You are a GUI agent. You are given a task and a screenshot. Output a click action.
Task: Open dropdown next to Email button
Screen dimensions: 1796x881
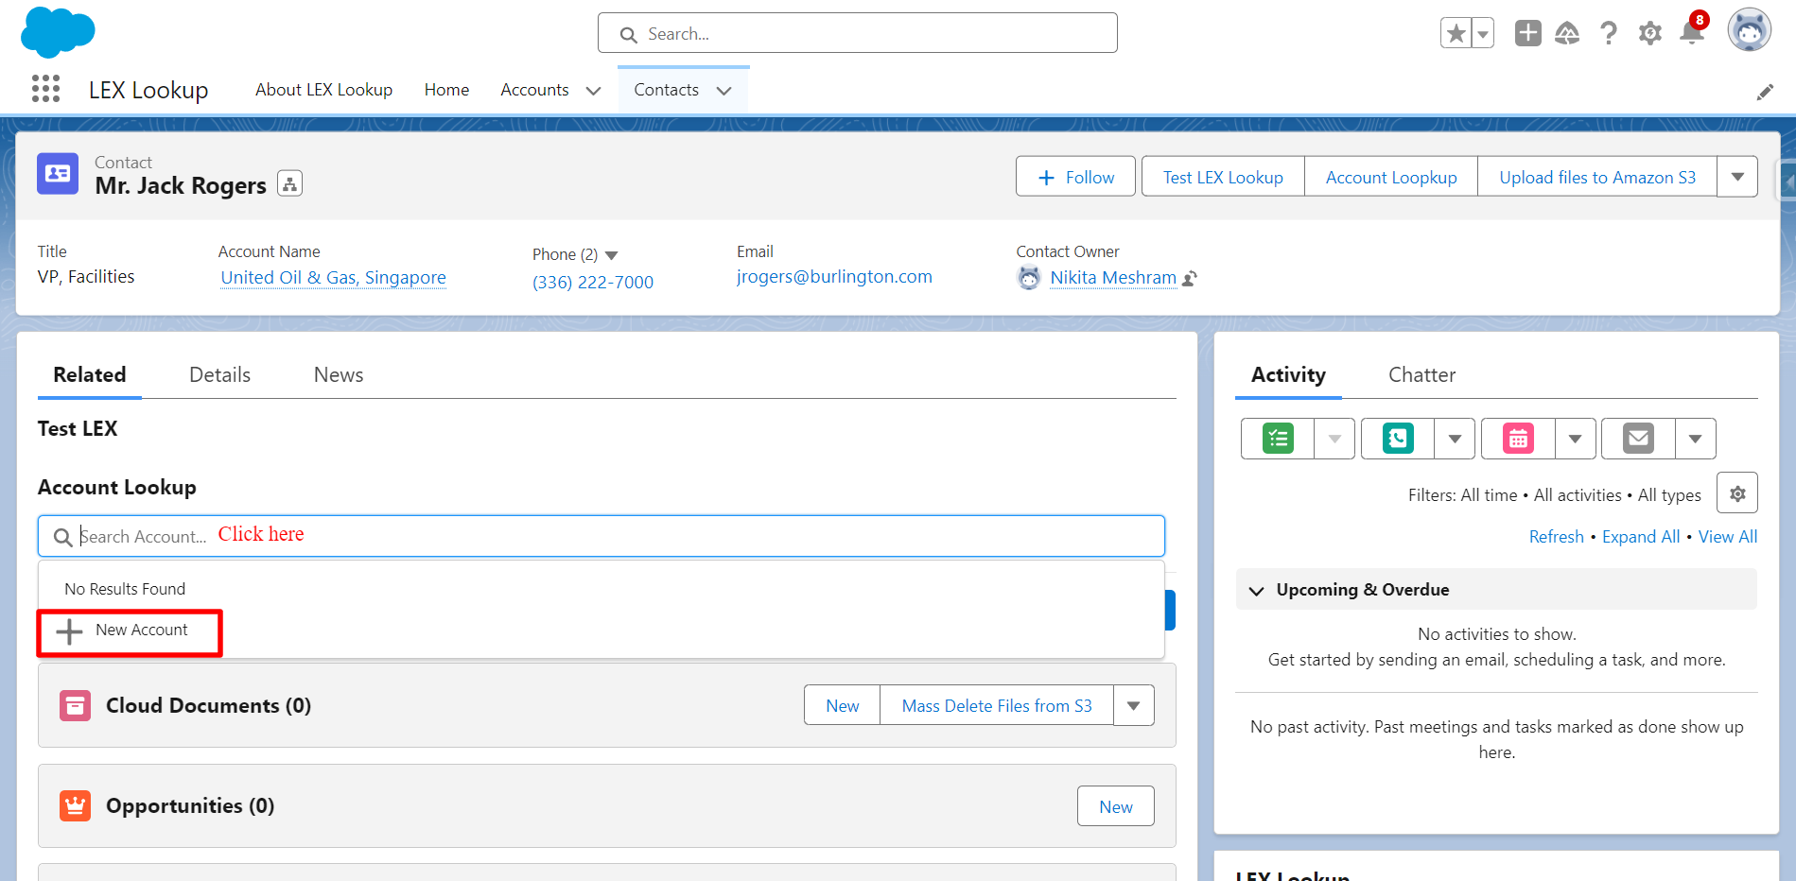1695,439
